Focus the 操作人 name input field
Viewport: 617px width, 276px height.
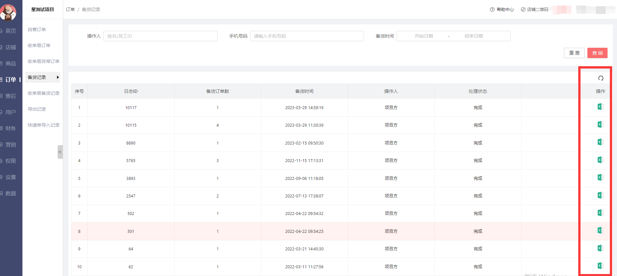[160, 36]
